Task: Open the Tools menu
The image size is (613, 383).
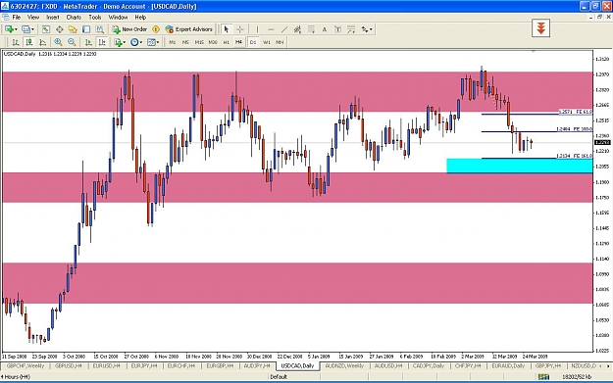Action: pos(94,18)
